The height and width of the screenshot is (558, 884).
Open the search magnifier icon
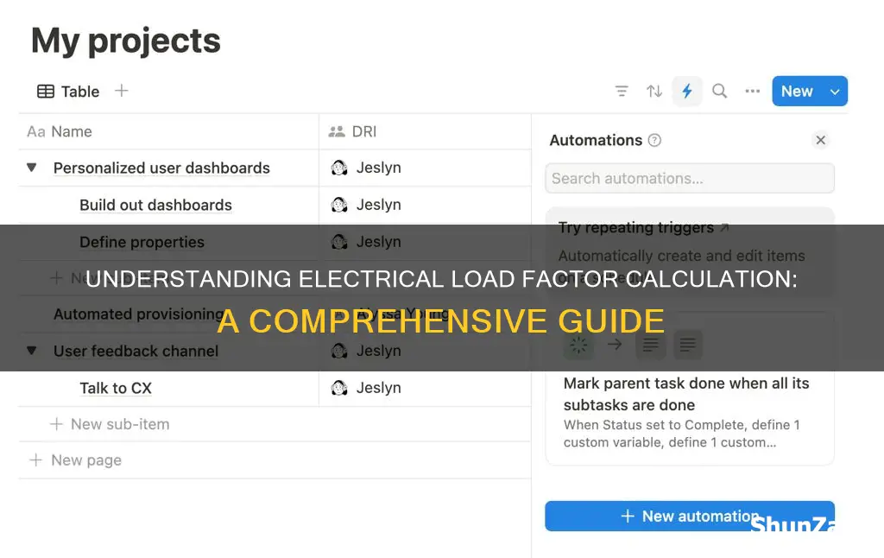click(719, 91)
